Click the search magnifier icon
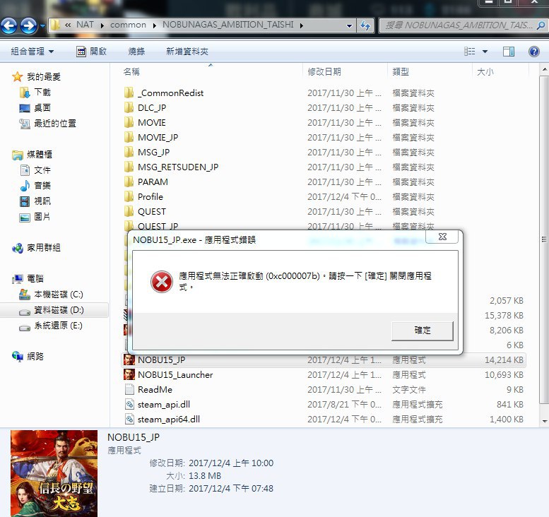The image size is (549, 517). tap(541, 25)
